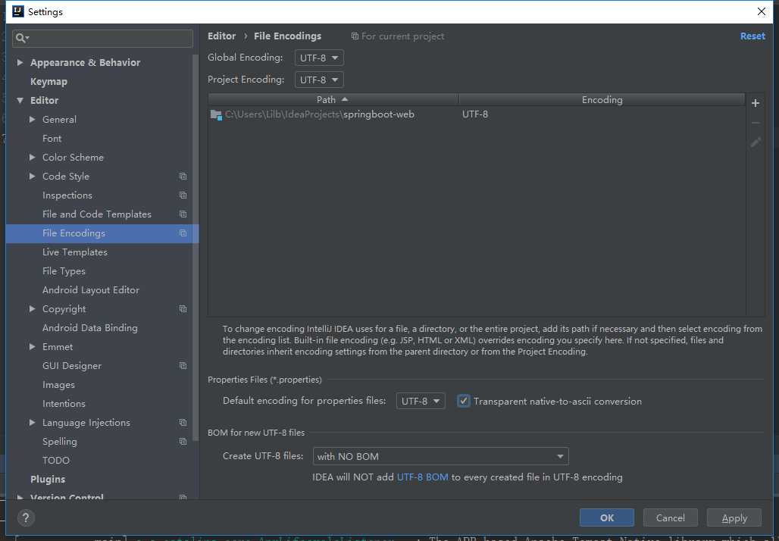Click the For current project icon
The width and height of the screenshot is (779, 541).
pos(355,36)
